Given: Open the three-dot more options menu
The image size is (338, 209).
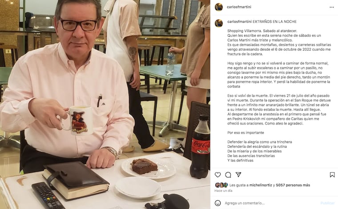Looking at the screenshot, I should pos(331,7).
